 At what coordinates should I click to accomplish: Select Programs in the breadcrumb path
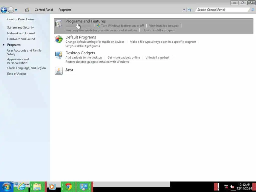[x=65, y=10]
